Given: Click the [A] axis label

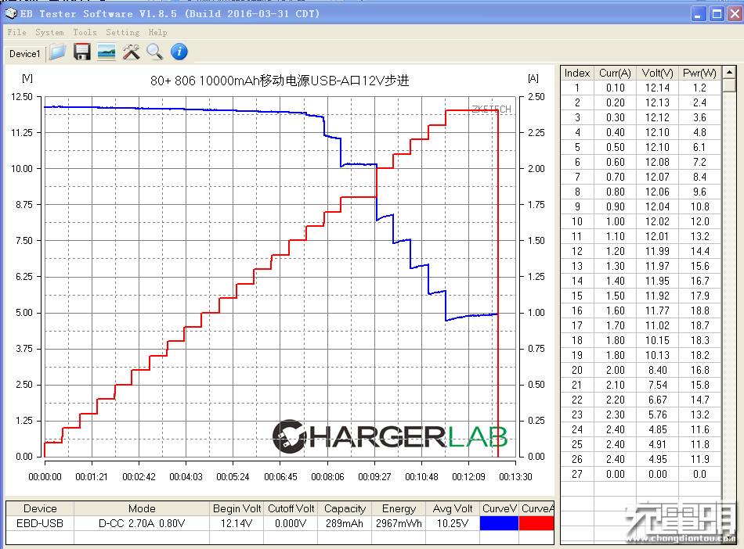Looking at the screenshot, I should pyautogui.click(x=533, y=78).
